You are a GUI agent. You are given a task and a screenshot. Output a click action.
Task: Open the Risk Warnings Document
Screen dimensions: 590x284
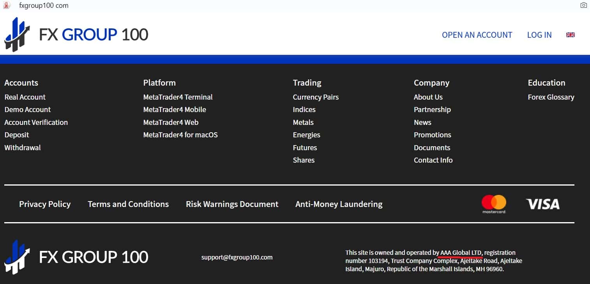[x=232, y=204]
